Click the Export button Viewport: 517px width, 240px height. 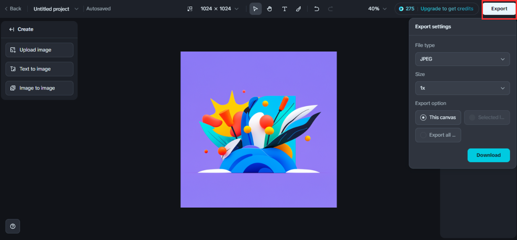click(x=499, y=9)
